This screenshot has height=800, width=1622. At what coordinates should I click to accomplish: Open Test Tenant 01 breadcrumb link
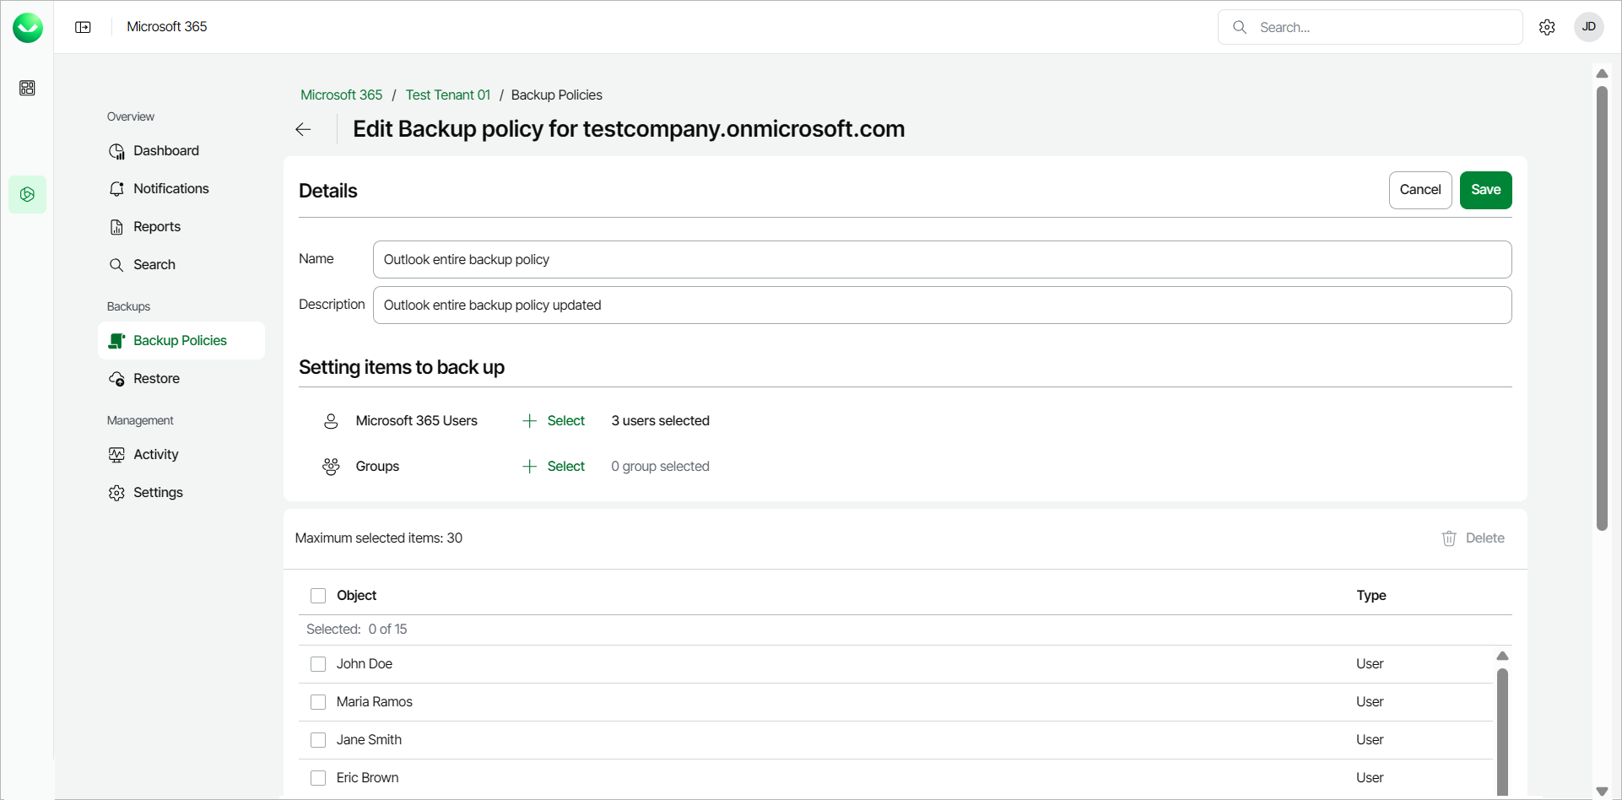tap(447, 95)
